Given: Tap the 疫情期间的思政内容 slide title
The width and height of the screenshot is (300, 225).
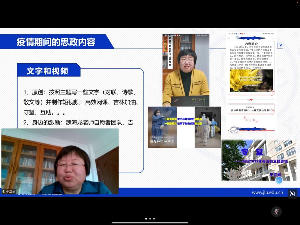Looking at the screenshot, I should pos(56,42).
